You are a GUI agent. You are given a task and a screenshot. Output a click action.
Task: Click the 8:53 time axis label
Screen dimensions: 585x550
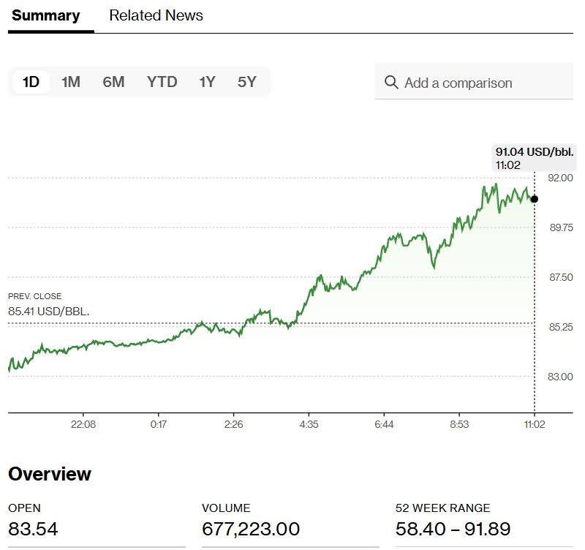coord(459,424)
